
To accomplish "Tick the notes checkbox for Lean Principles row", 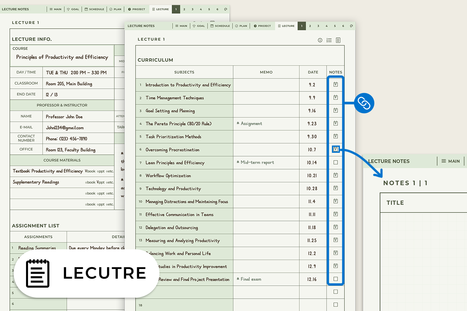I will pos(336,163).
